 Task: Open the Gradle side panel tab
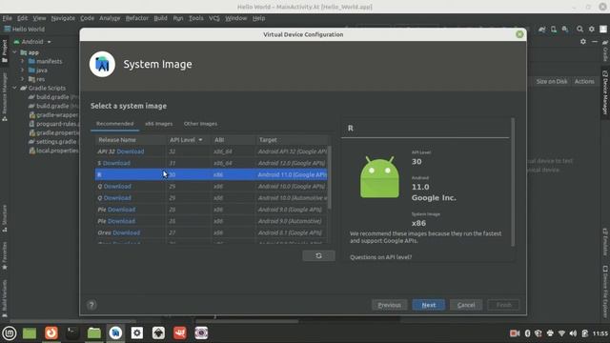pos(605,50)
